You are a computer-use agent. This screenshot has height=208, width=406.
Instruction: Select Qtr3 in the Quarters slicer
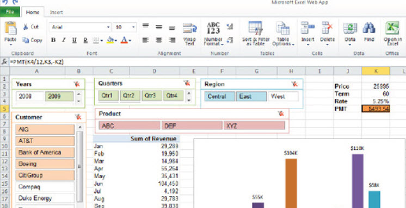(152, 96)
